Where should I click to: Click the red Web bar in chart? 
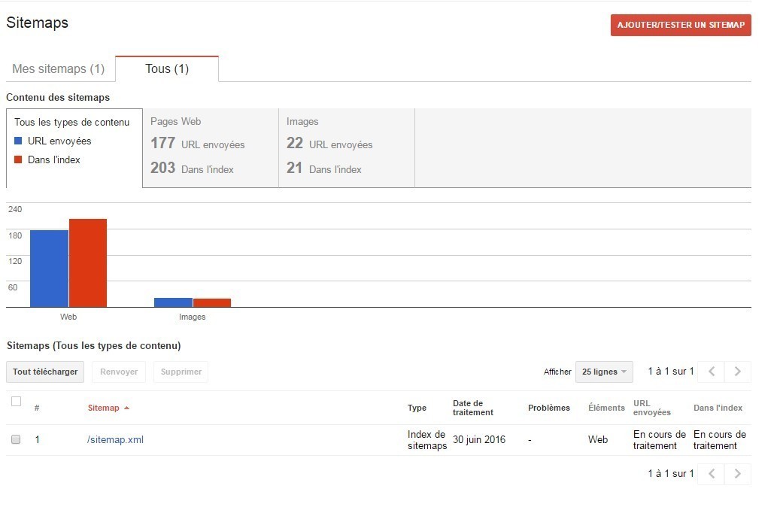point(88,263)
